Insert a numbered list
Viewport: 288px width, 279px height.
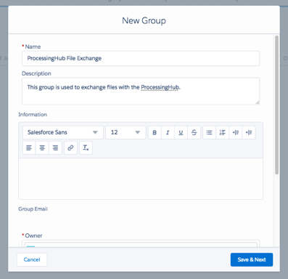click(223, 132)
